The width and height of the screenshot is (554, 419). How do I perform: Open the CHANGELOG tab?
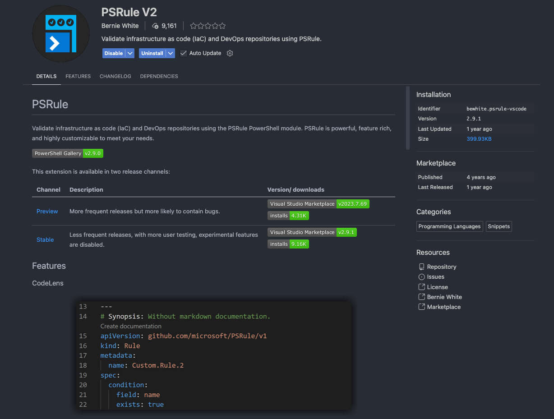(x=115, y=76)
